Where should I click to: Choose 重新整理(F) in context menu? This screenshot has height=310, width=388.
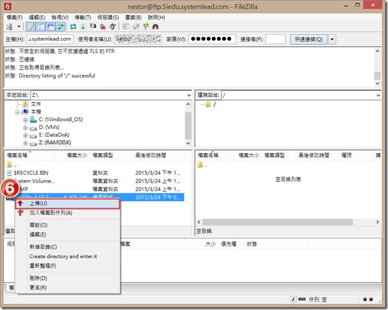[x=68, y=266]
